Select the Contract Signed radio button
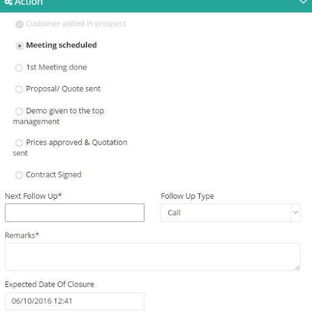The height and width of the screenshot is (312, 312). point(19,175)
